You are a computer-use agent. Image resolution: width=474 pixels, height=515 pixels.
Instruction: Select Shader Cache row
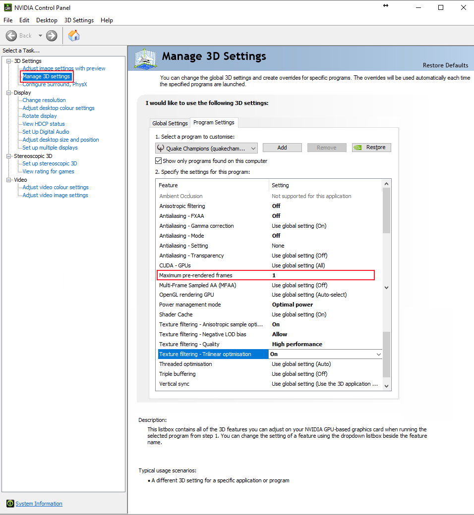269,314
